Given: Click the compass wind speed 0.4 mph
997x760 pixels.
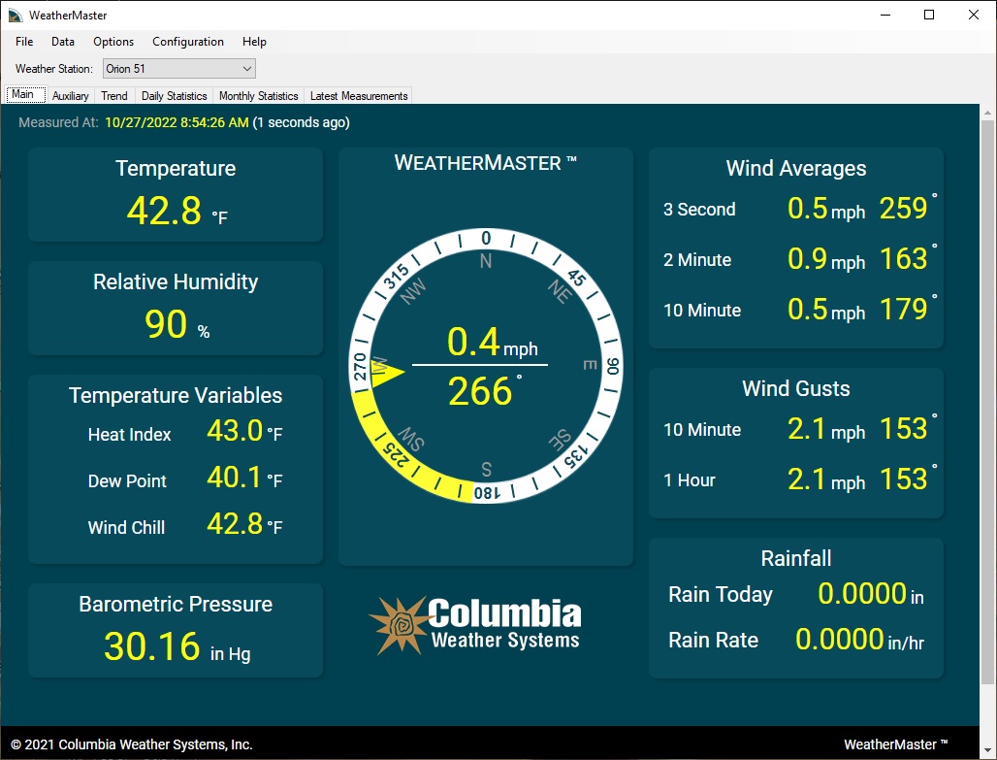Looking at the screenshot, I should pyautogui.click(x=492, y=342).
